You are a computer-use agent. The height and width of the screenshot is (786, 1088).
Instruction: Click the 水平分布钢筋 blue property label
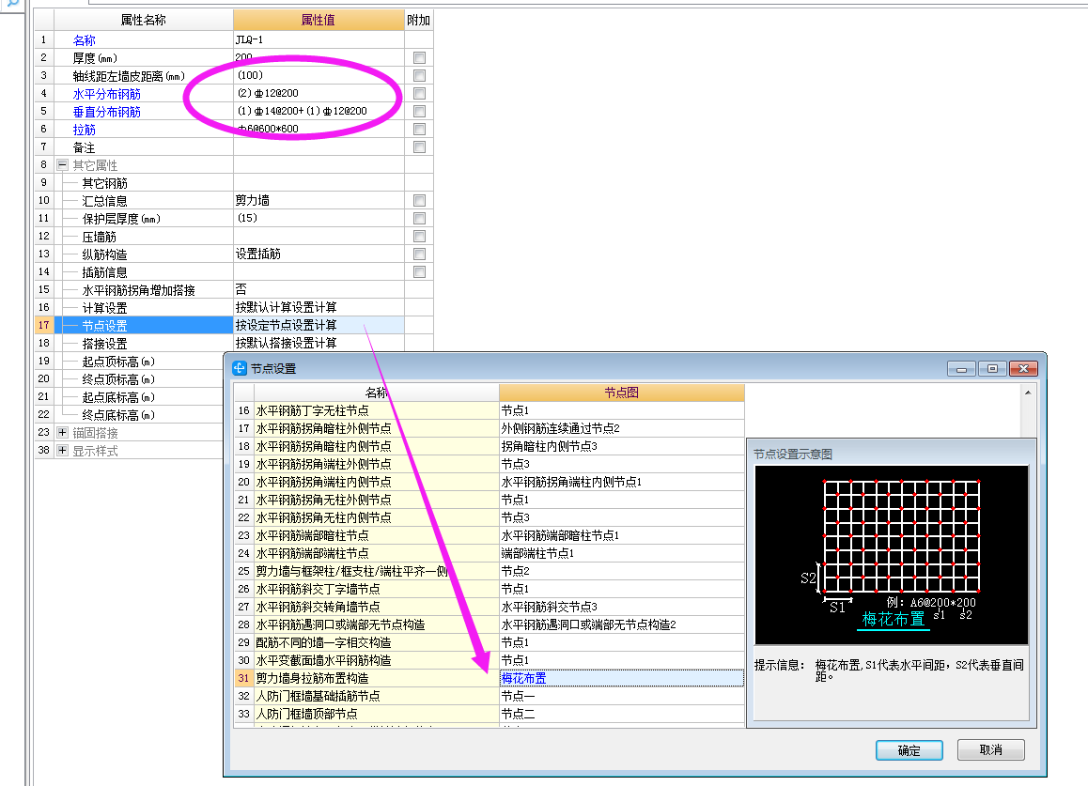(106, 93)
